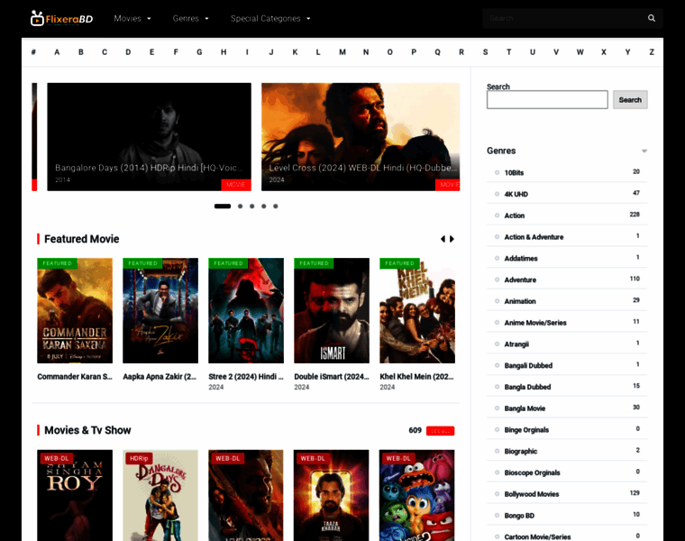Select the first active slider indicator
Viewport: 685px width, 541px height.
coord(223,206)
